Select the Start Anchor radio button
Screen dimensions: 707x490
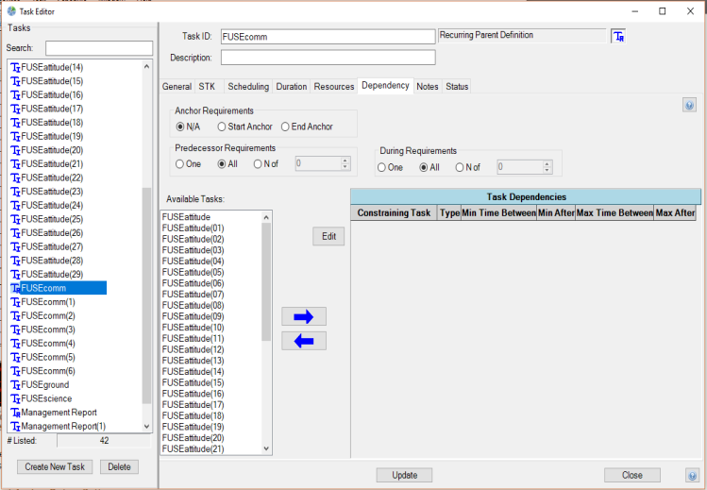pyautogui.click(x=222, y=127)
